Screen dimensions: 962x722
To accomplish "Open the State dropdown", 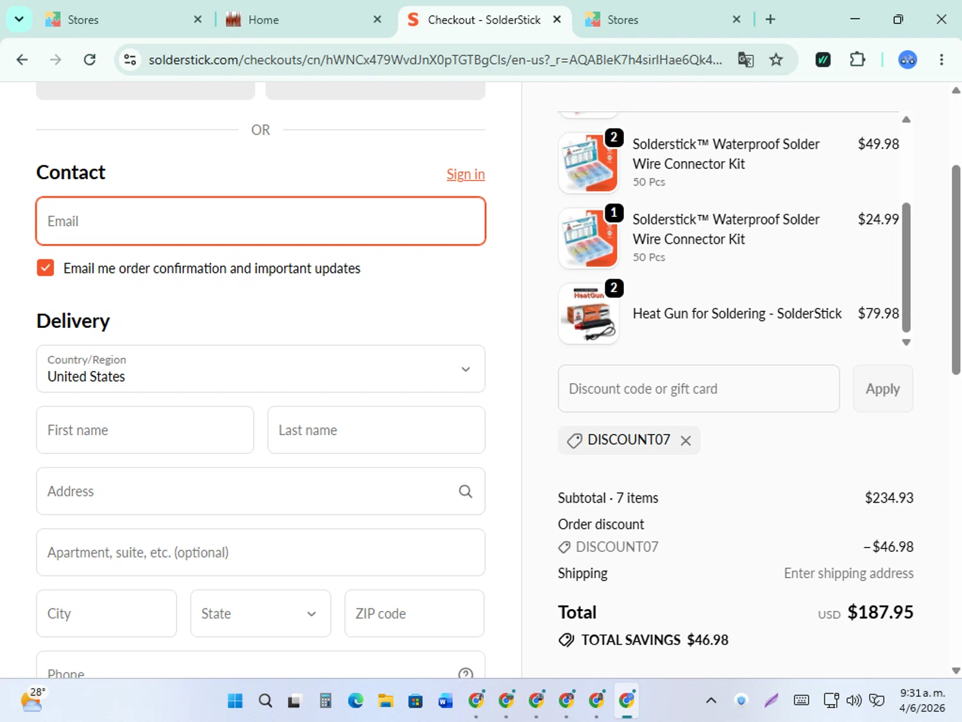I will [260, 614].
